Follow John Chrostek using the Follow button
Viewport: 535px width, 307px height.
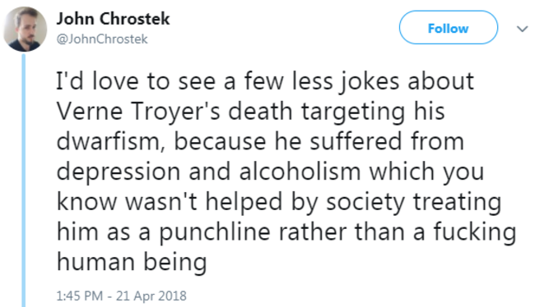449,28
